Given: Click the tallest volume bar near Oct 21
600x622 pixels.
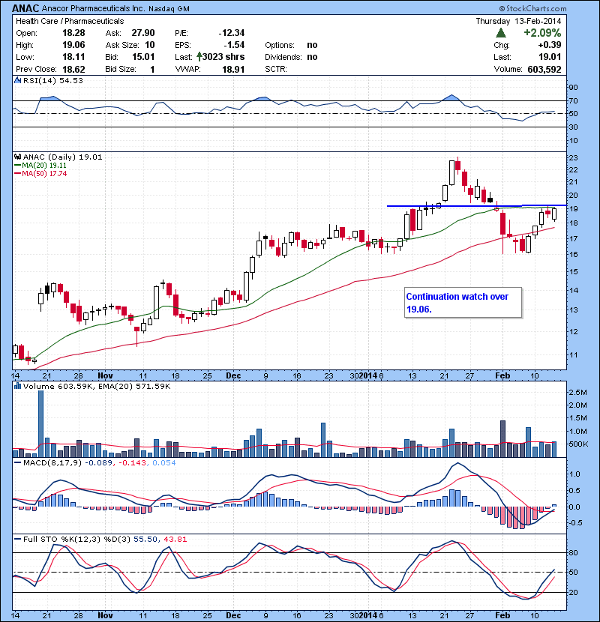Looking at the screenshot, I should pyautogui.click(x=40, y=423).
